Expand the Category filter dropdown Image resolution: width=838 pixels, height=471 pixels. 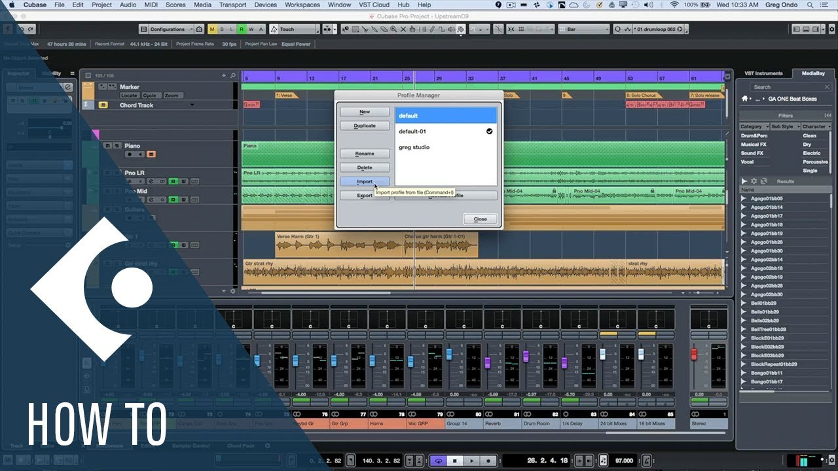click(x=754, y=126)
